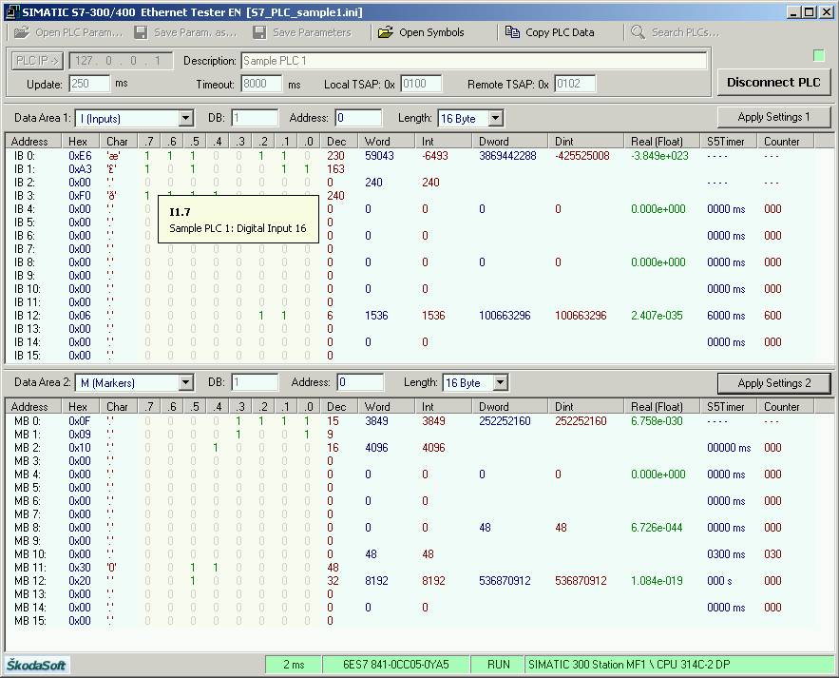
Task: Click the Dword column header in Data Area 1
Action: click(510, 142)
